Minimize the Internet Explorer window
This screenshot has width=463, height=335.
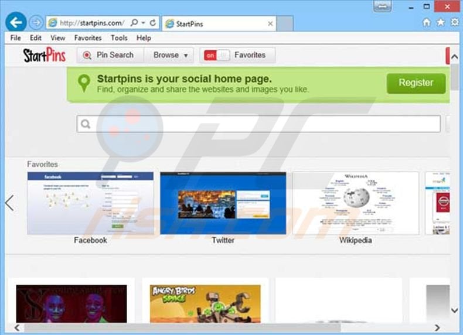tap(411, 7)
